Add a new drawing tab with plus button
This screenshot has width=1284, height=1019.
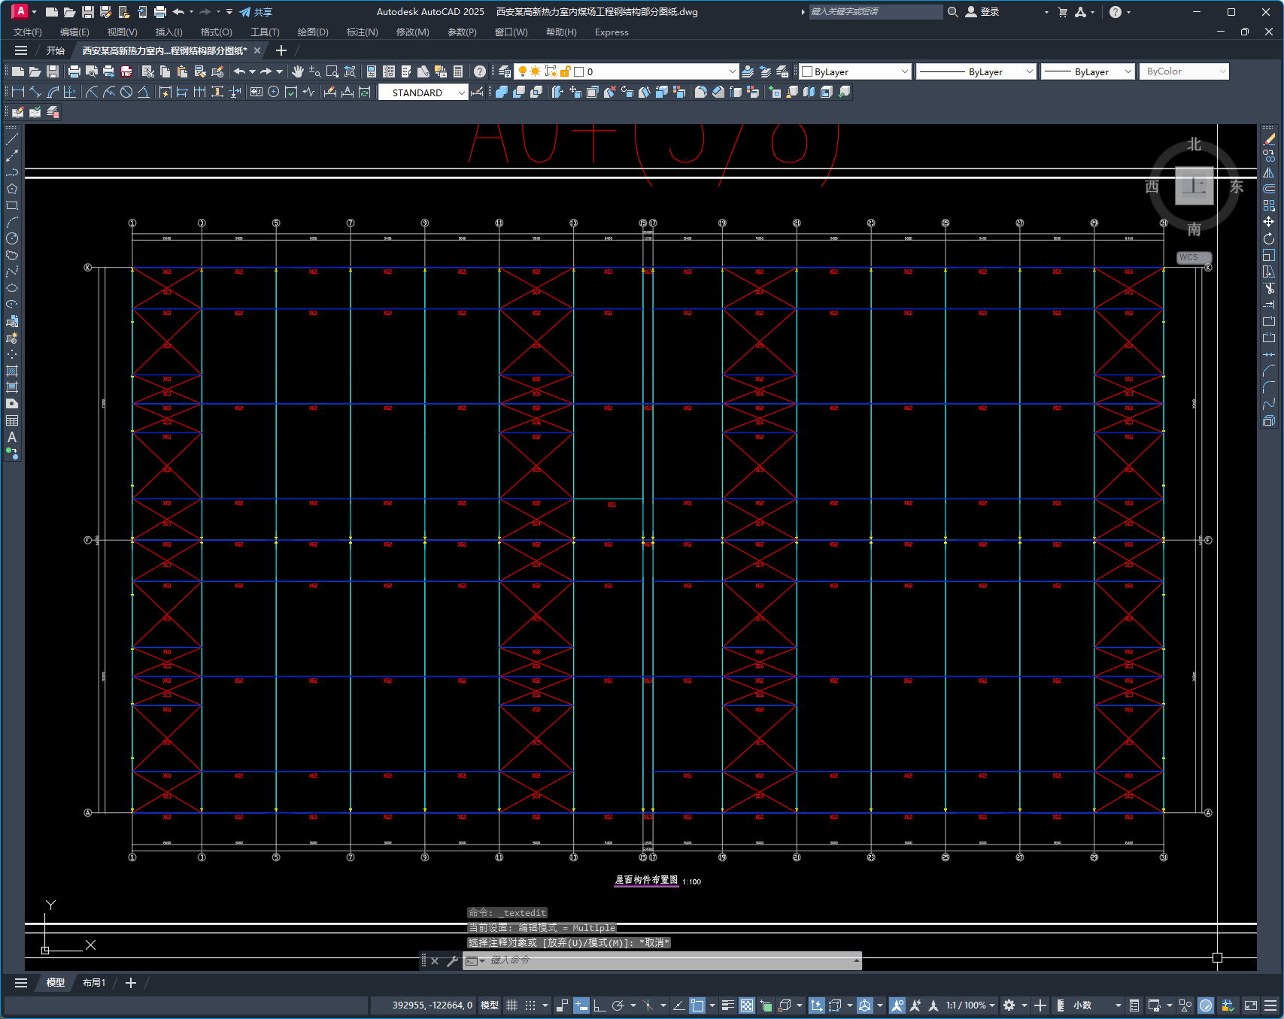281,50
